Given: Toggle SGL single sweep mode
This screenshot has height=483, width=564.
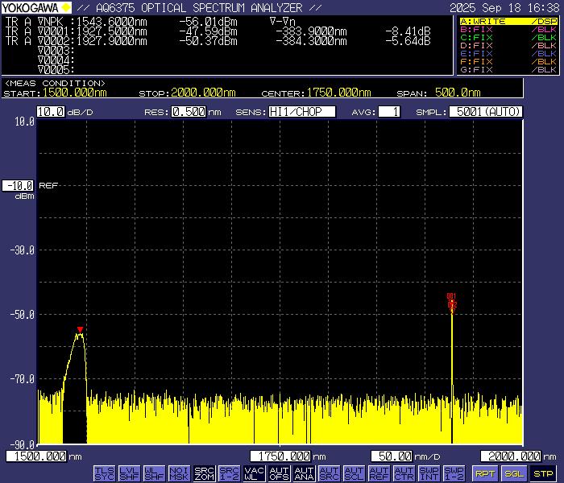Looking at the screenshot, I should 514,473.
